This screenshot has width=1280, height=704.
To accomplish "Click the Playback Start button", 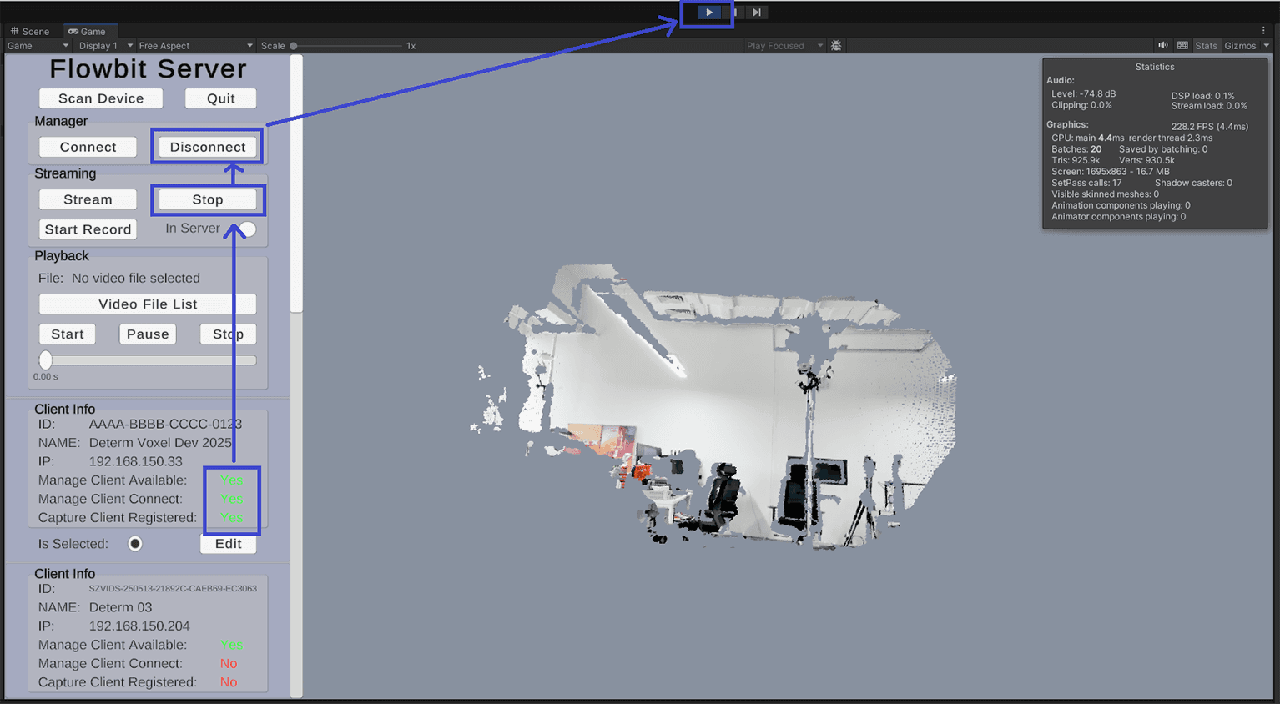I will click(x=68, y=334).
